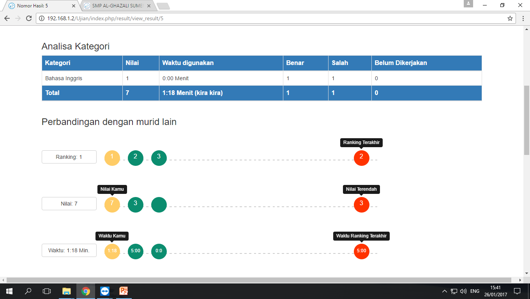Click the red Ranking Terakhir marker
Viewport: 530px width, 299px height.
pos(361,158)
